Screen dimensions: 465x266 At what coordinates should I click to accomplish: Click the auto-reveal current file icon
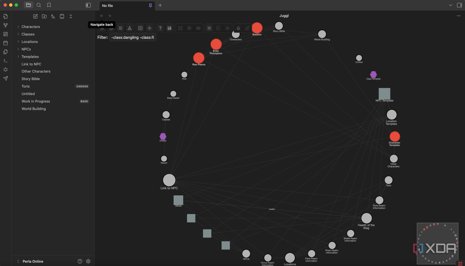[62, 16]
